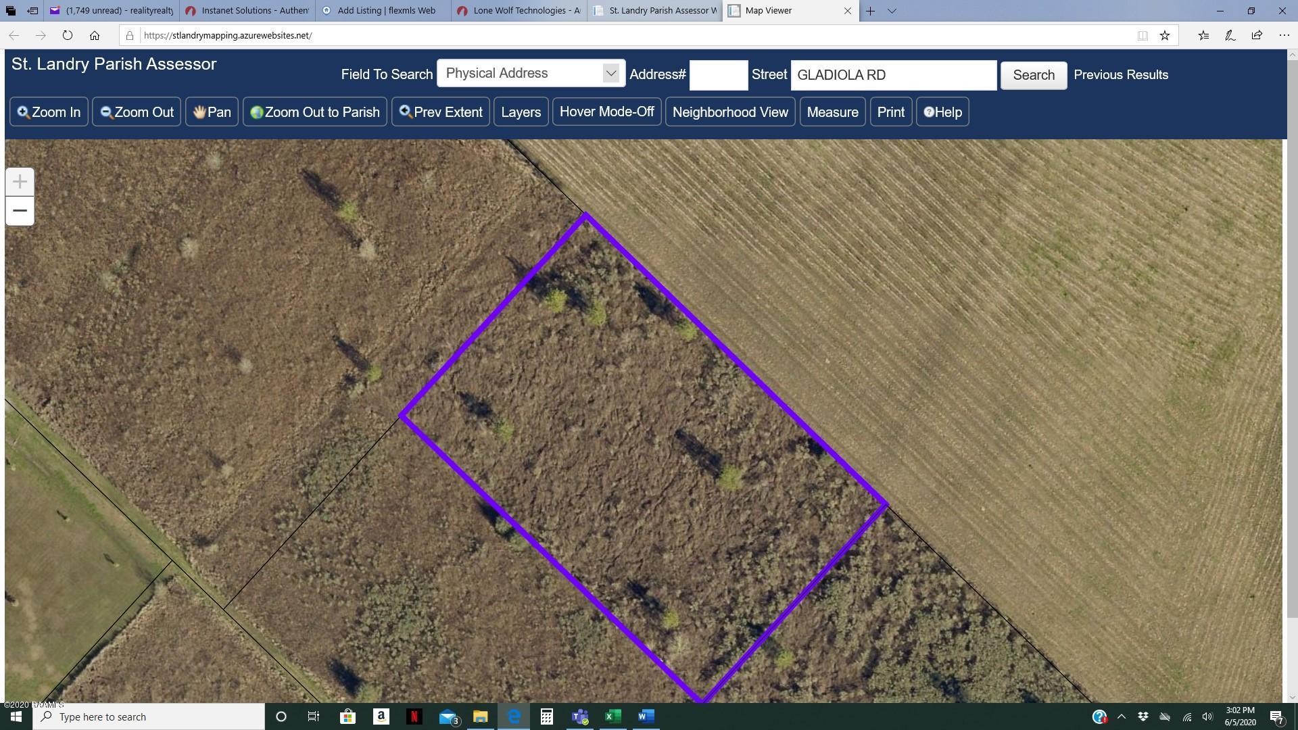Click the Address# input field

[x=719, y=75]
